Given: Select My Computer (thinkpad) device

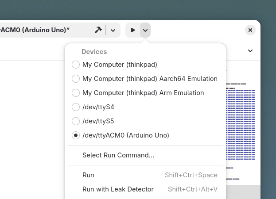Looking at the screenshot, I should pos(145,65).
